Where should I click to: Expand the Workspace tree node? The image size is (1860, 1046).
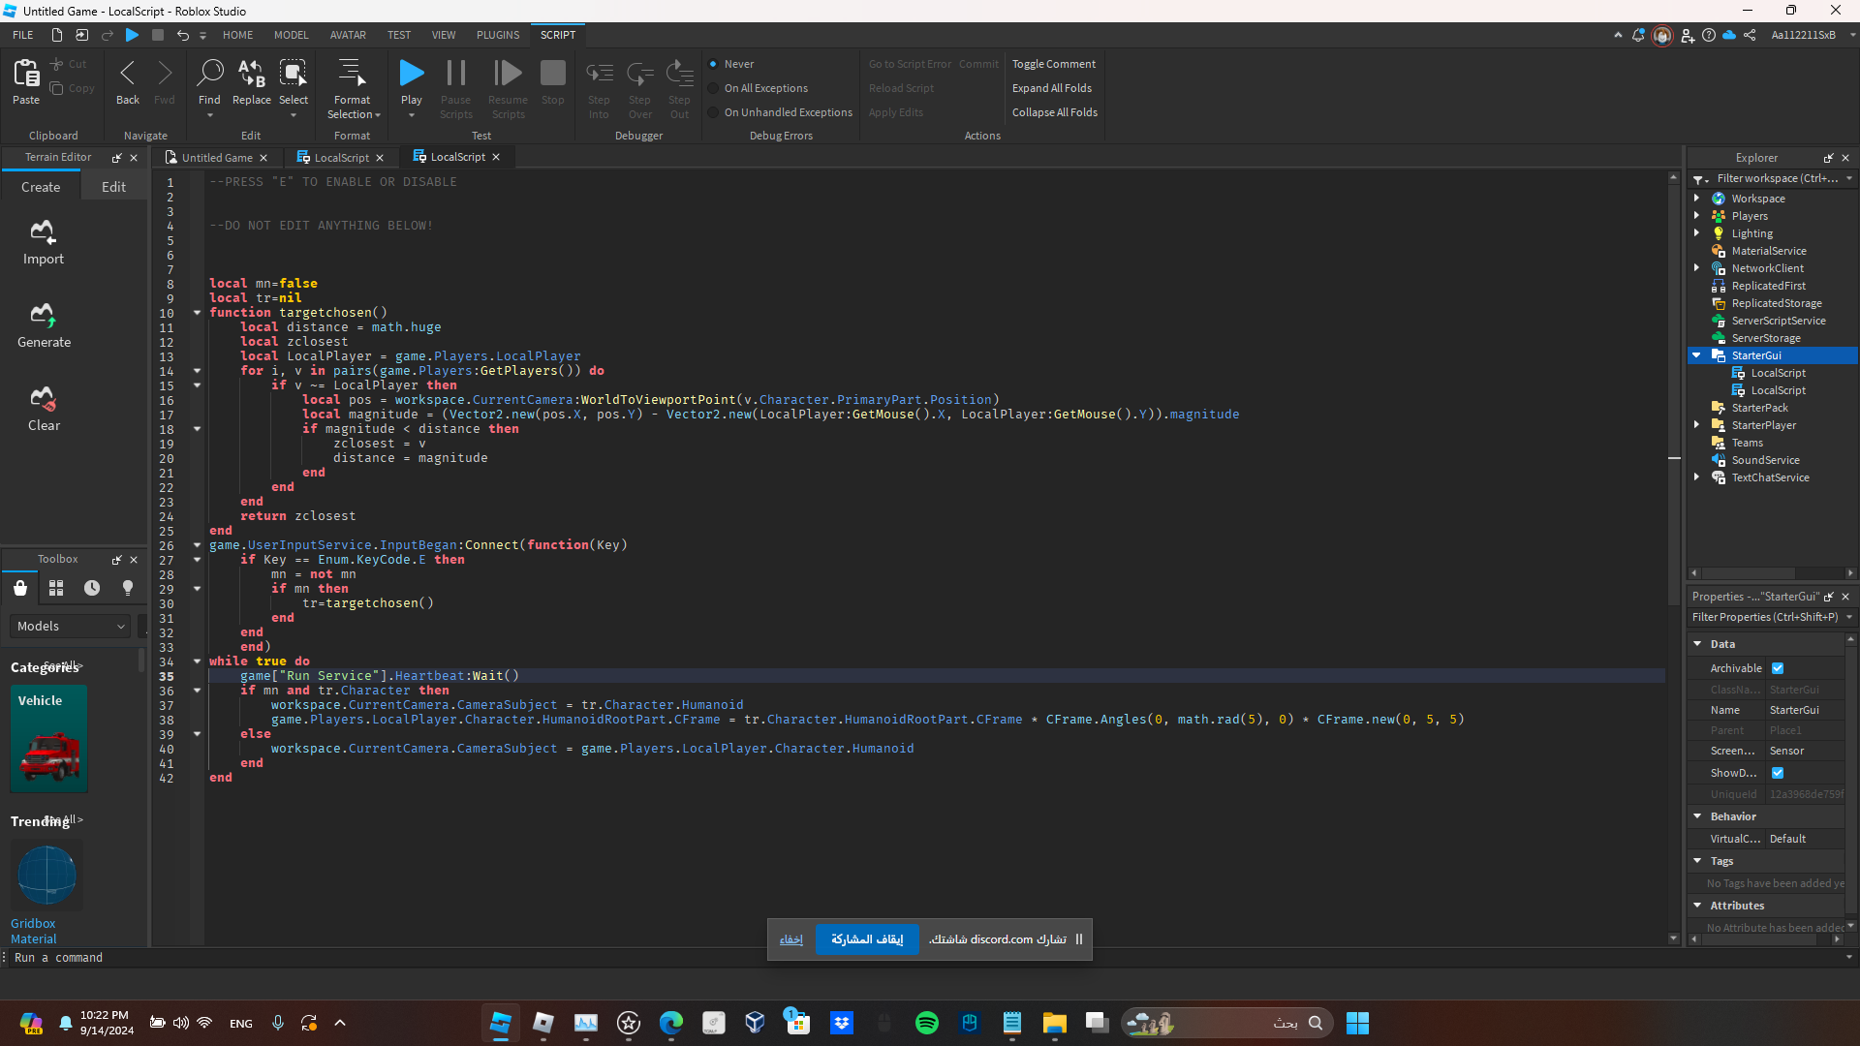coord(1696,199)
